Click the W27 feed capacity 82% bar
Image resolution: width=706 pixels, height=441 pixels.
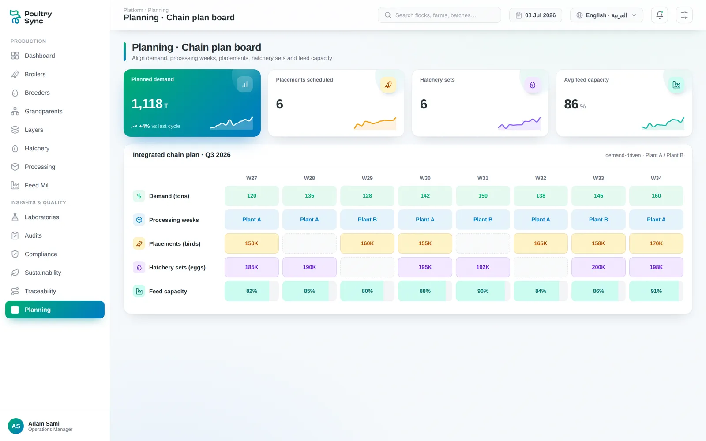click(x=252, y=291)
